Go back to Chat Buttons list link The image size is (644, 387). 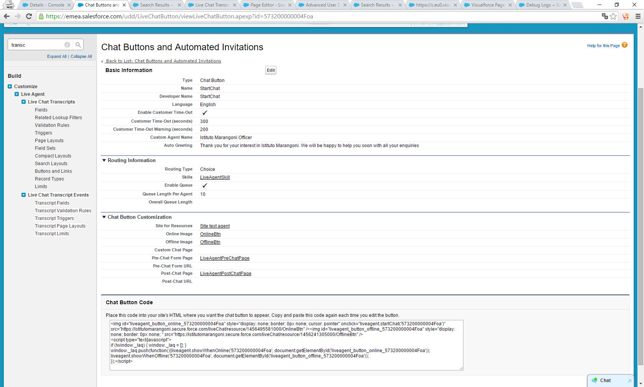click(x=163, y=61)
